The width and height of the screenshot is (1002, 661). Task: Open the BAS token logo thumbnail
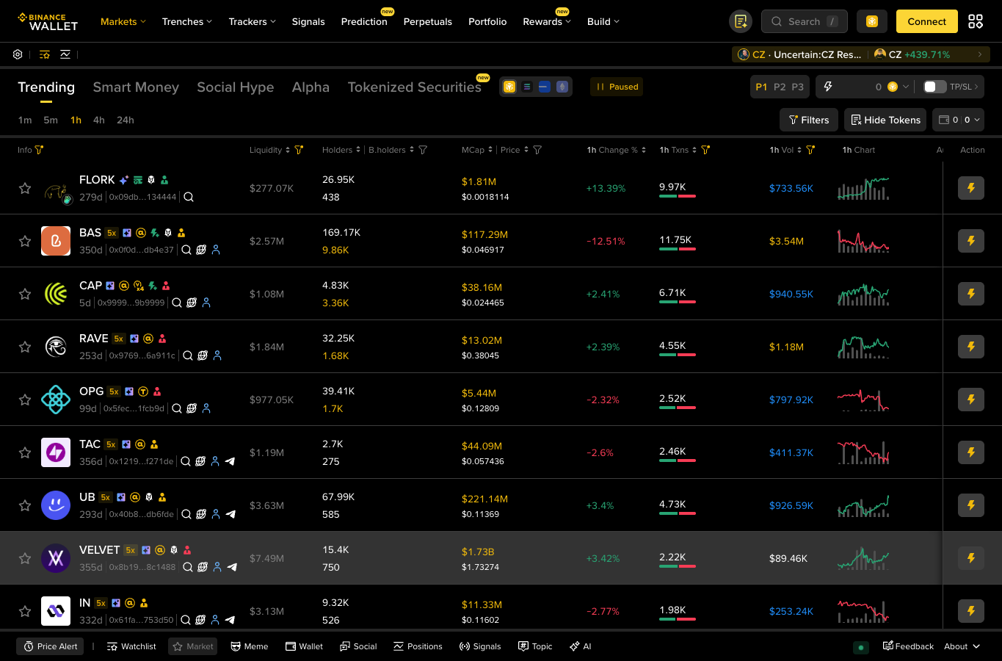point(56,241)
